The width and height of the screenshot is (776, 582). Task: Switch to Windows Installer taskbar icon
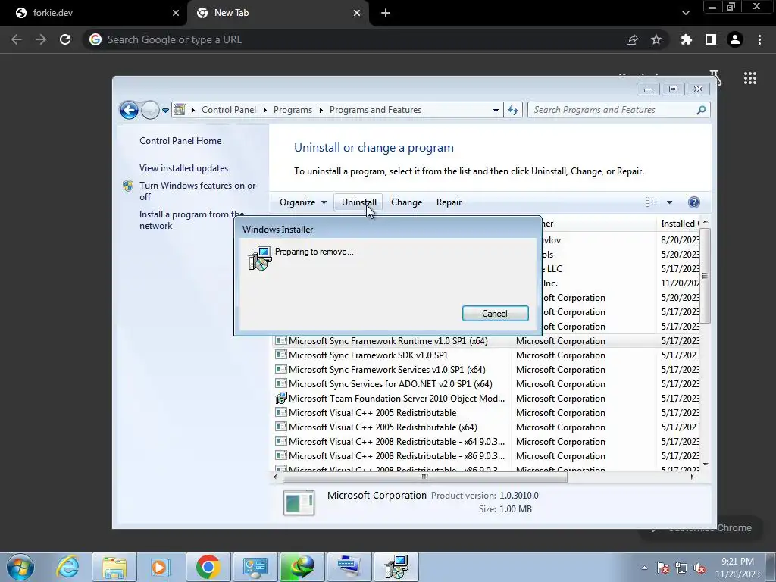click(x=396, y=567)
